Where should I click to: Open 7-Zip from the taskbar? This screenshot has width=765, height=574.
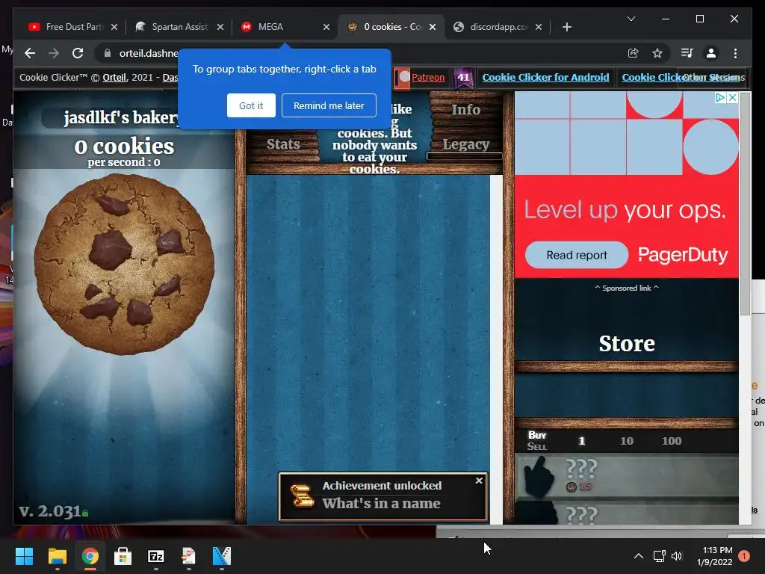click(155, 556)
